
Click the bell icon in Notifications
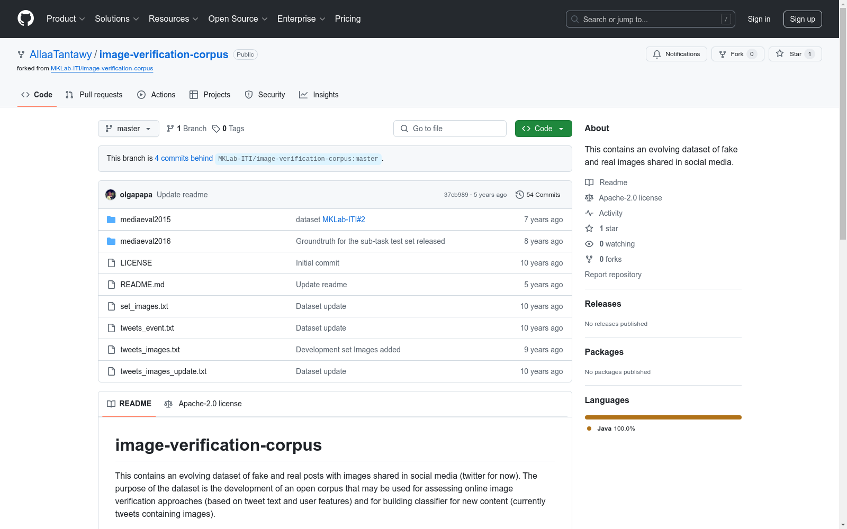point(657,54)
